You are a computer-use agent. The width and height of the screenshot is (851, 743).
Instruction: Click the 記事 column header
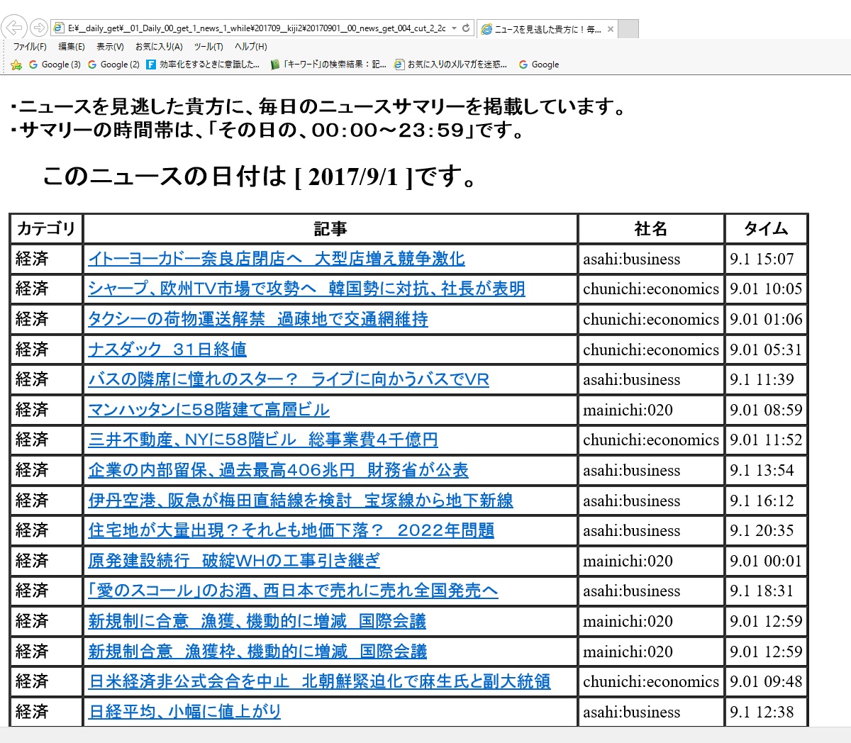coord(330,228)
